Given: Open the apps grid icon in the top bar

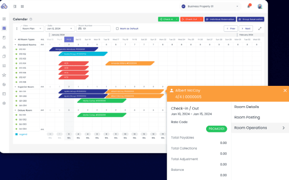Looking at the screenshot, I should (22, 6).
